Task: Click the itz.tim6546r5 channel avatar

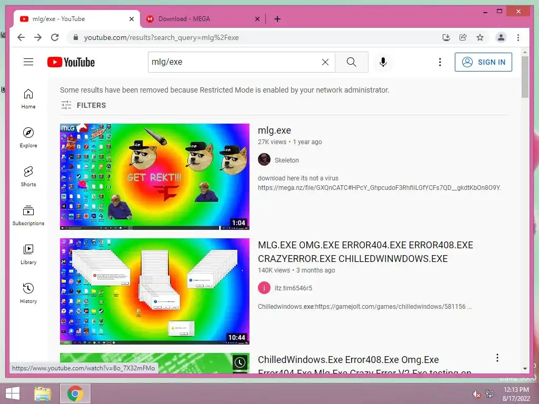Action: [264, 288]
